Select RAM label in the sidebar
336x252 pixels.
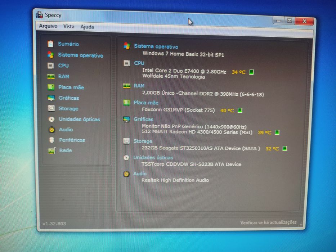tap(64, 76)
